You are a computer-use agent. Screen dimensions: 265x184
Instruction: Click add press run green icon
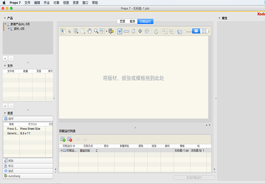63,139
